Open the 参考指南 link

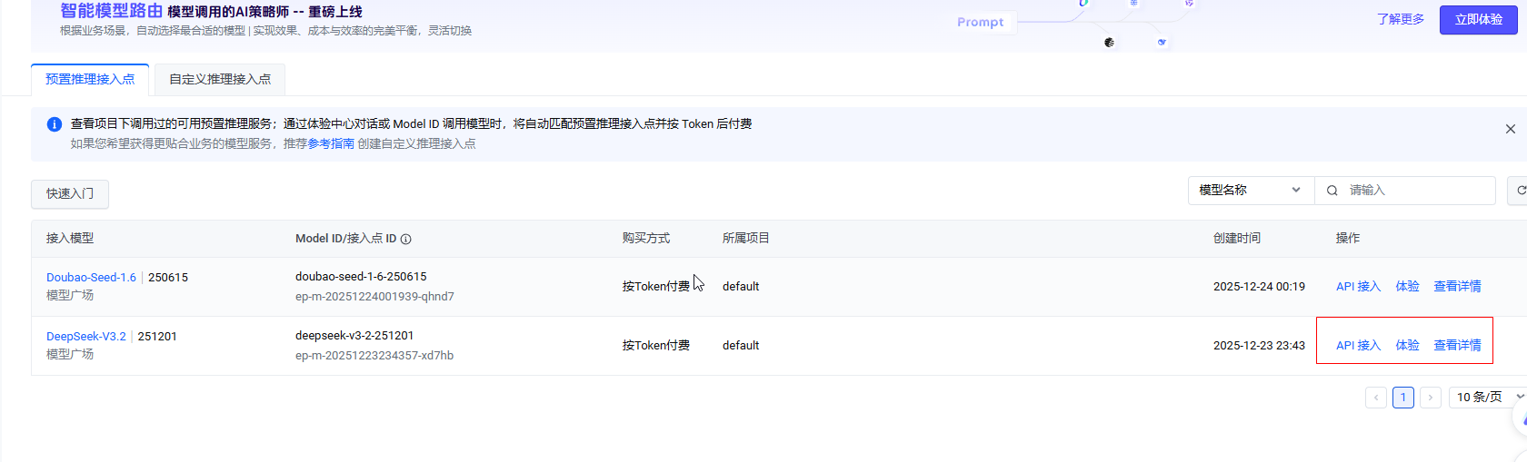pos(331,143)
